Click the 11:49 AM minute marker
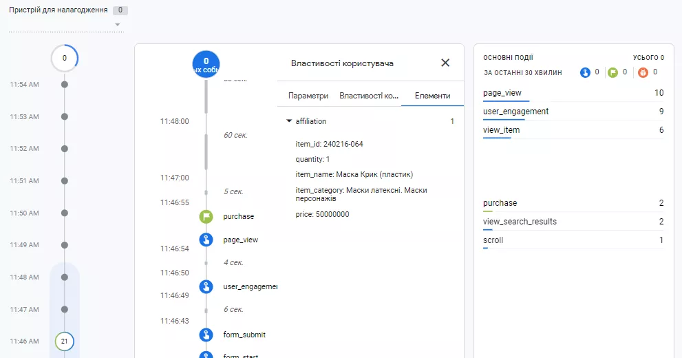 65,245
